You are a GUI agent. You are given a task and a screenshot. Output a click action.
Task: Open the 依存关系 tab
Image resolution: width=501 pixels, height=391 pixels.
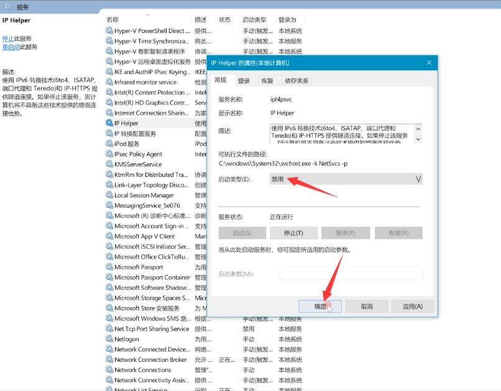pyautogui.click(x=296, y=81)
